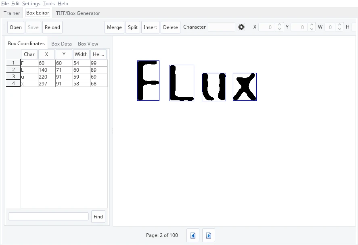Show the Box View tab
Screen dimensions: 358x245
pos(88,44)
